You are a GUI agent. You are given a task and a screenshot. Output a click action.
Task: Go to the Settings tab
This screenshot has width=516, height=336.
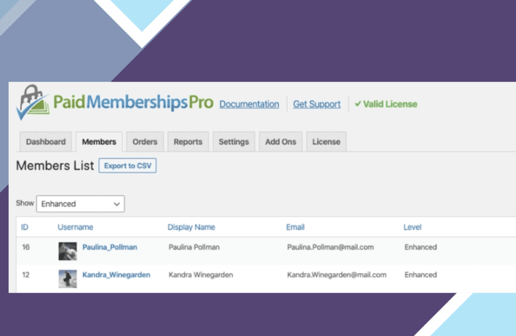click(x=234, y=142)
